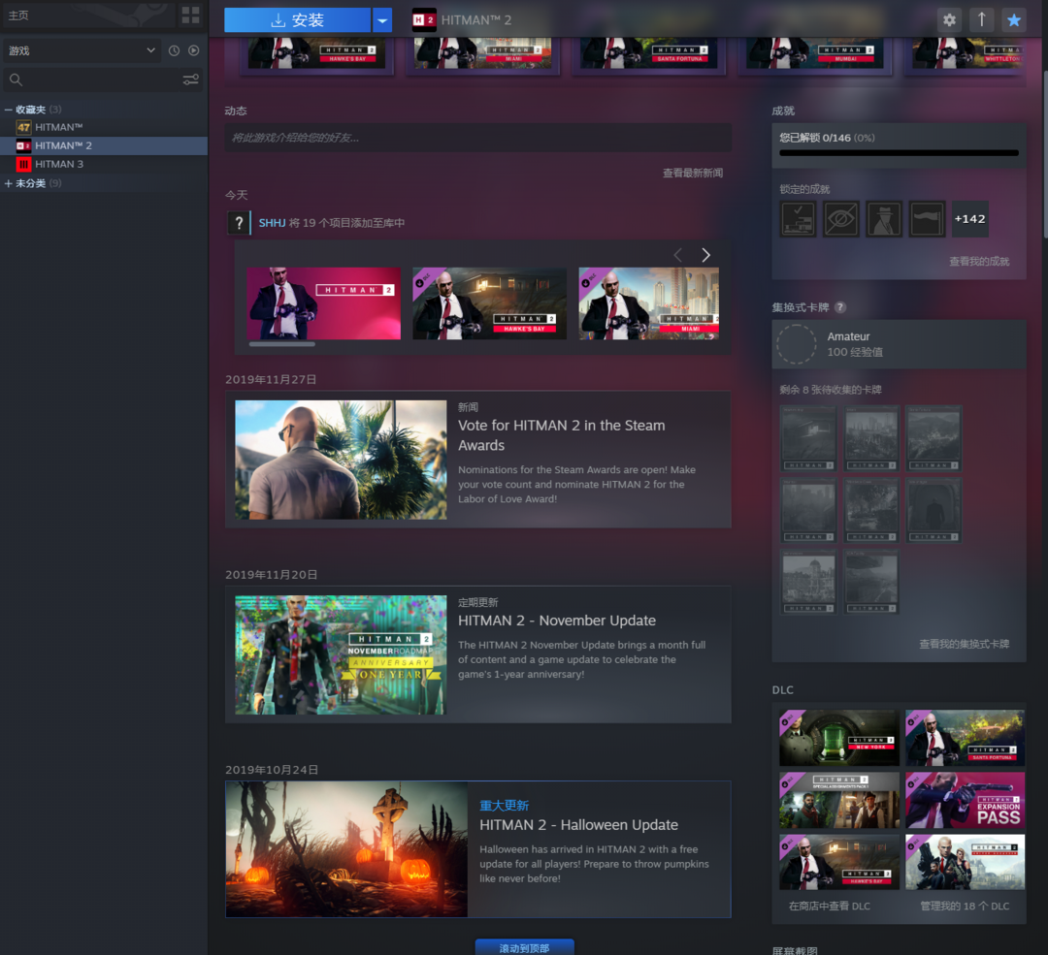Click the up arrow icon beside settings
The height and width of the screenshot is (955, 1048).
pyautogui.click(x=981, y=20)
